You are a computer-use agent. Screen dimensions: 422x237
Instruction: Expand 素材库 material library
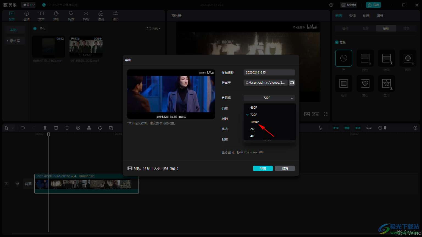pos(15,41)
